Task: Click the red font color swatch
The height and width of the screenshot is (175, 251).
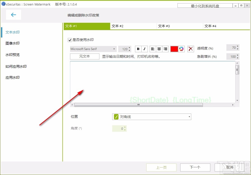Action: [x=174, y=49]
